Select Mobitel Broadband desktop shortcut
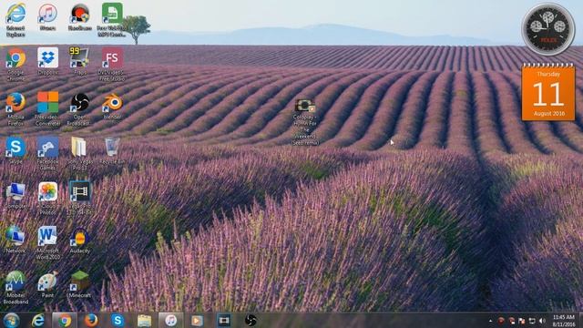The height and width of the screenshot is (328, 583). click(x=15, y=287)
